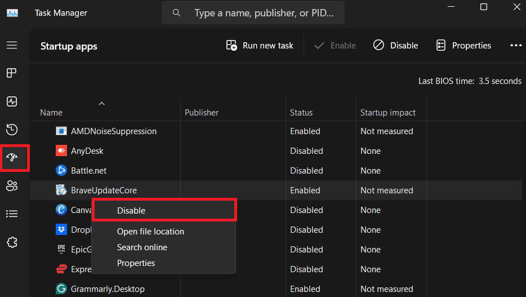Image resolution: width=526 pixels, height=297 pixels.
Task: Choose Disable in the context menu
Action: click(131, 211)
